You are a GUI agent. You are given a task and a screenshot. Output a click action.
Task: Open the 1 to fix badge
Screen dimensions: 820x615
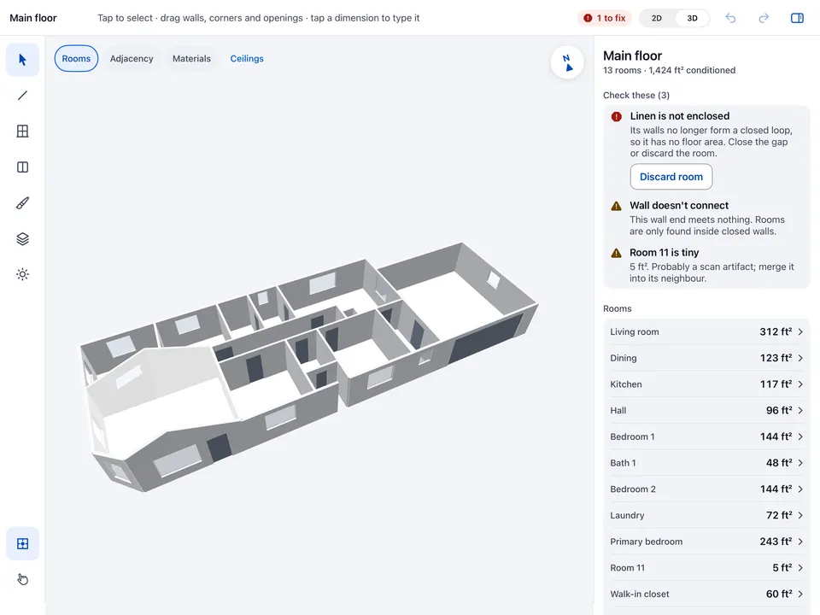coord(605,18)
